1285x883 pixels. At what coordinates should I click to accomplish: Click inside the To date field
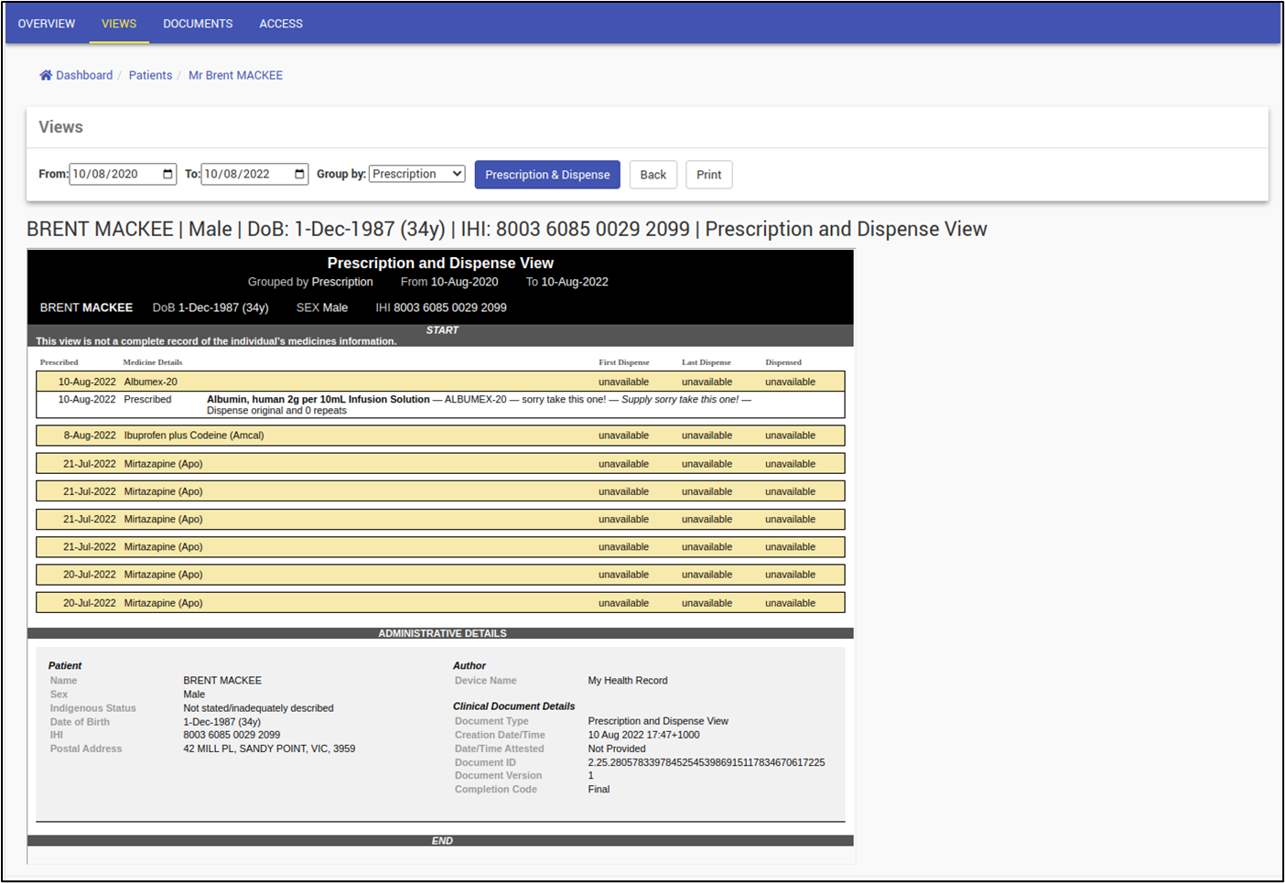coord(242,174)
